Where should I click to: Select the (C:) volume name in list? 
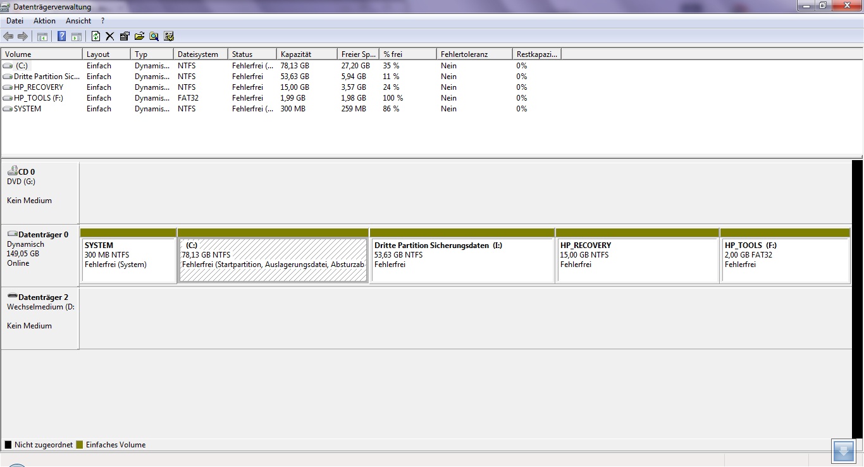pyautogui.click(x=22, y=66)
